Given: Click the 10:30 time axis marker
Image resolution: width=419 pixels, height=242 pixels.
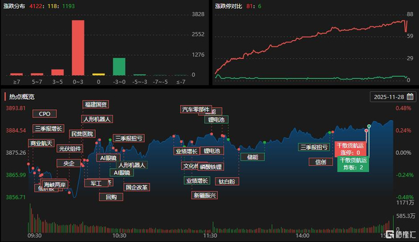Looking at the screenshot, I should coord(119,235).
